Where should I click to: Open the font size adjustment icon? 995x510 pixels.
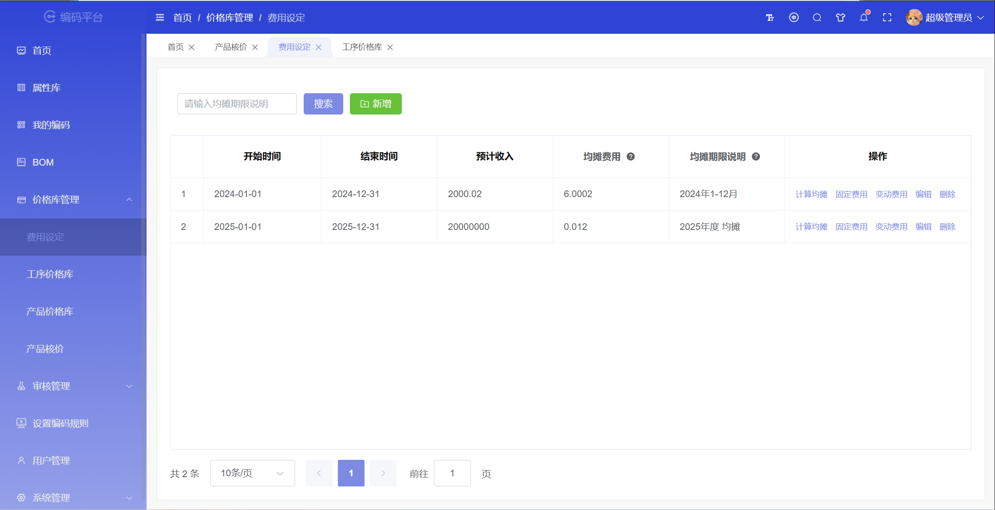(770, 18)
